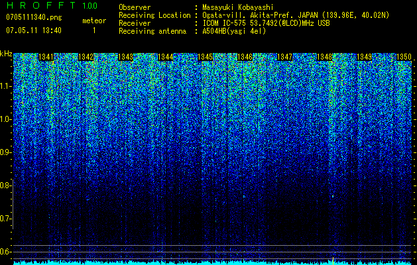Screen dimensions: 417x265
Task: Click the 1341 time marker
Action: click(46, 57)
